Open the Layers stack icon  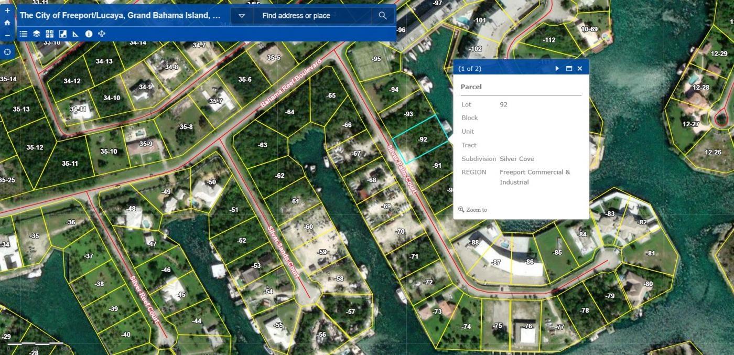tap(36, 34)
